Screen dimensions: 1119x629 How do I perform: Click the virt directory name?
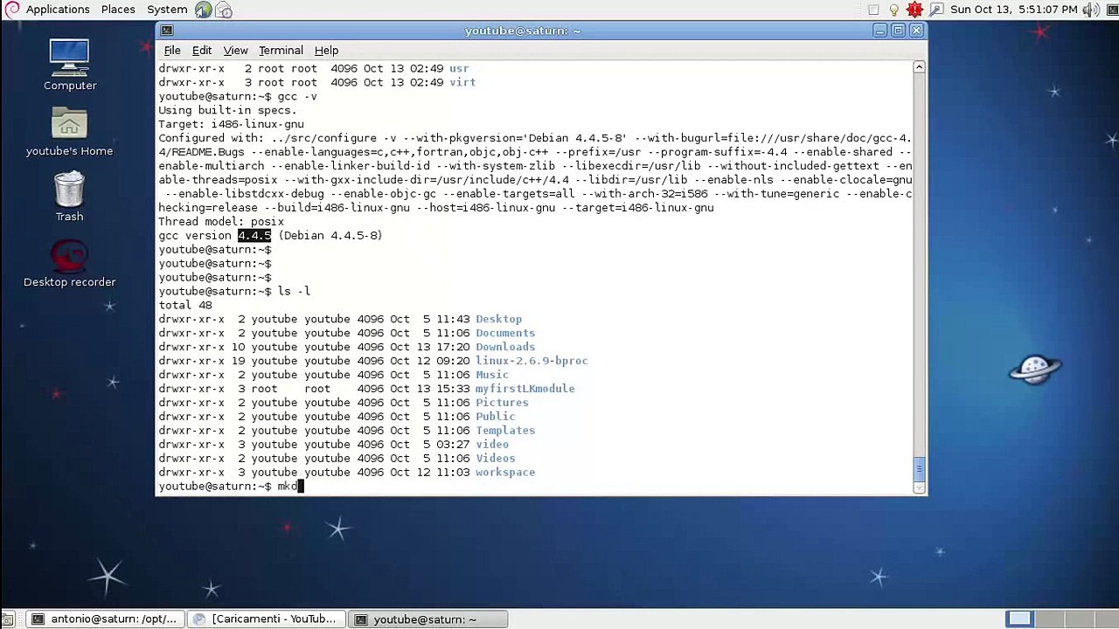pyautogui.click(x=462, y=83)
